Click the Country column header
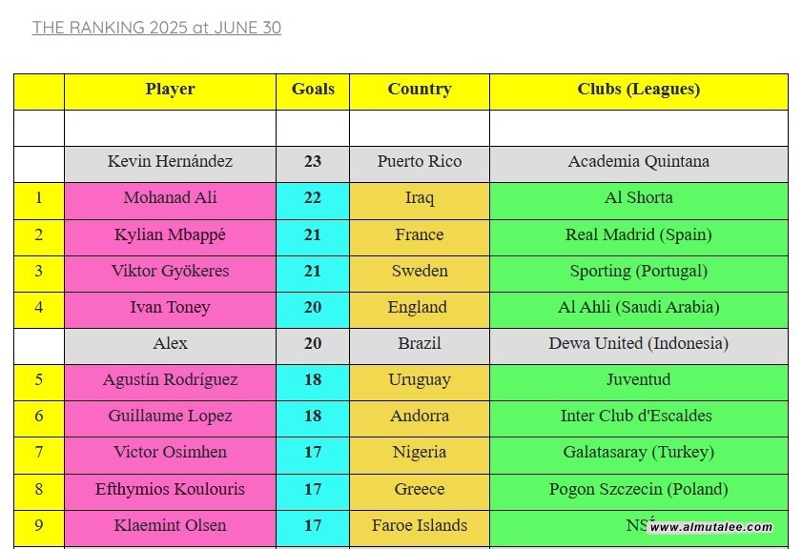The height and width of the screenshot is (549, 802). 419,90
